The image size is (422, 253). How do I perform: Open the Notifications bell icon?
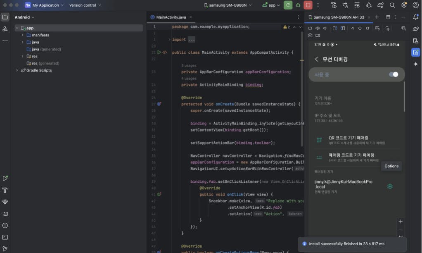pyautogui.click(x=415, y=17)
